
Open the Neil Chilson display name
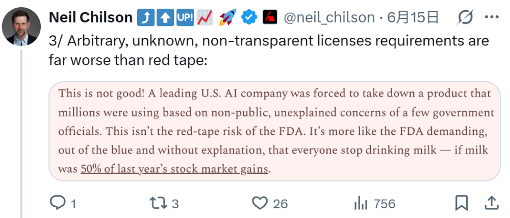(x=91, y=17)
